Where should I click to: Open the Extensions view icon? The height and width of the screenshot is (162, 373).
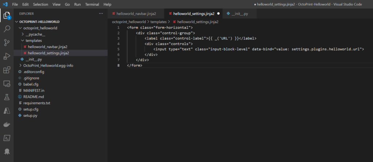click(x=7, y=70)
